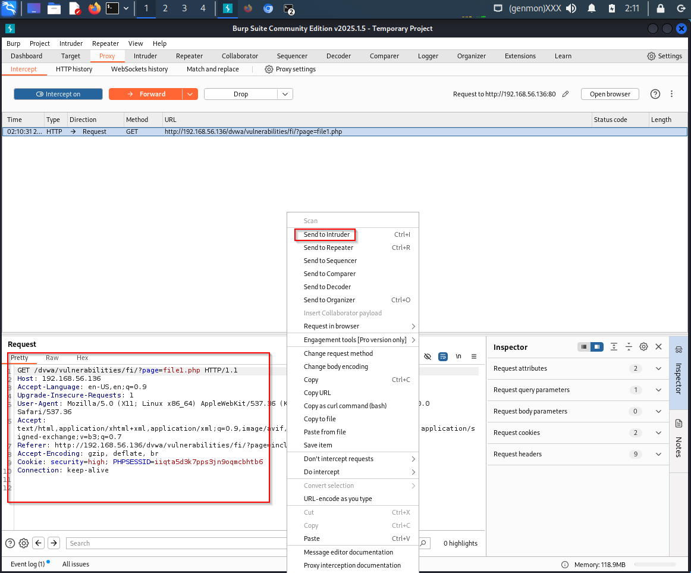Open the Inspector settings gear
Viewport: 691px width, 573px height.
pos(643,347)
